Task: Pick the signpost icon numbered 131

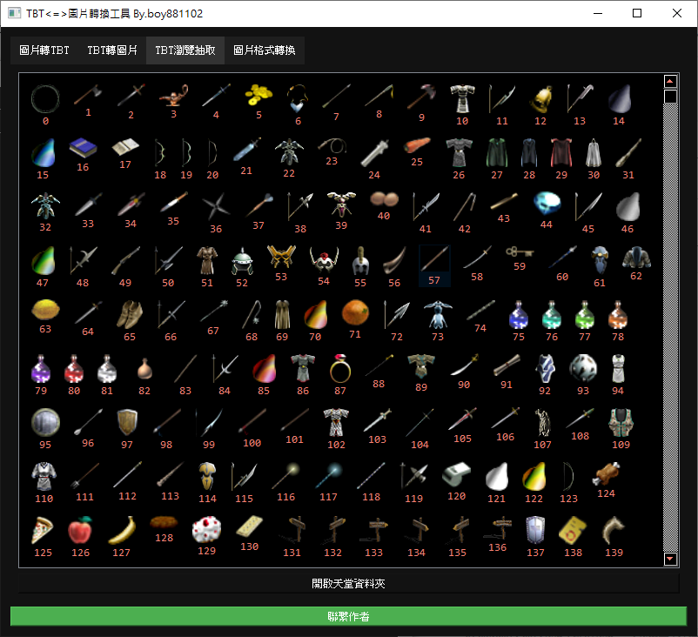Action: 292,530
